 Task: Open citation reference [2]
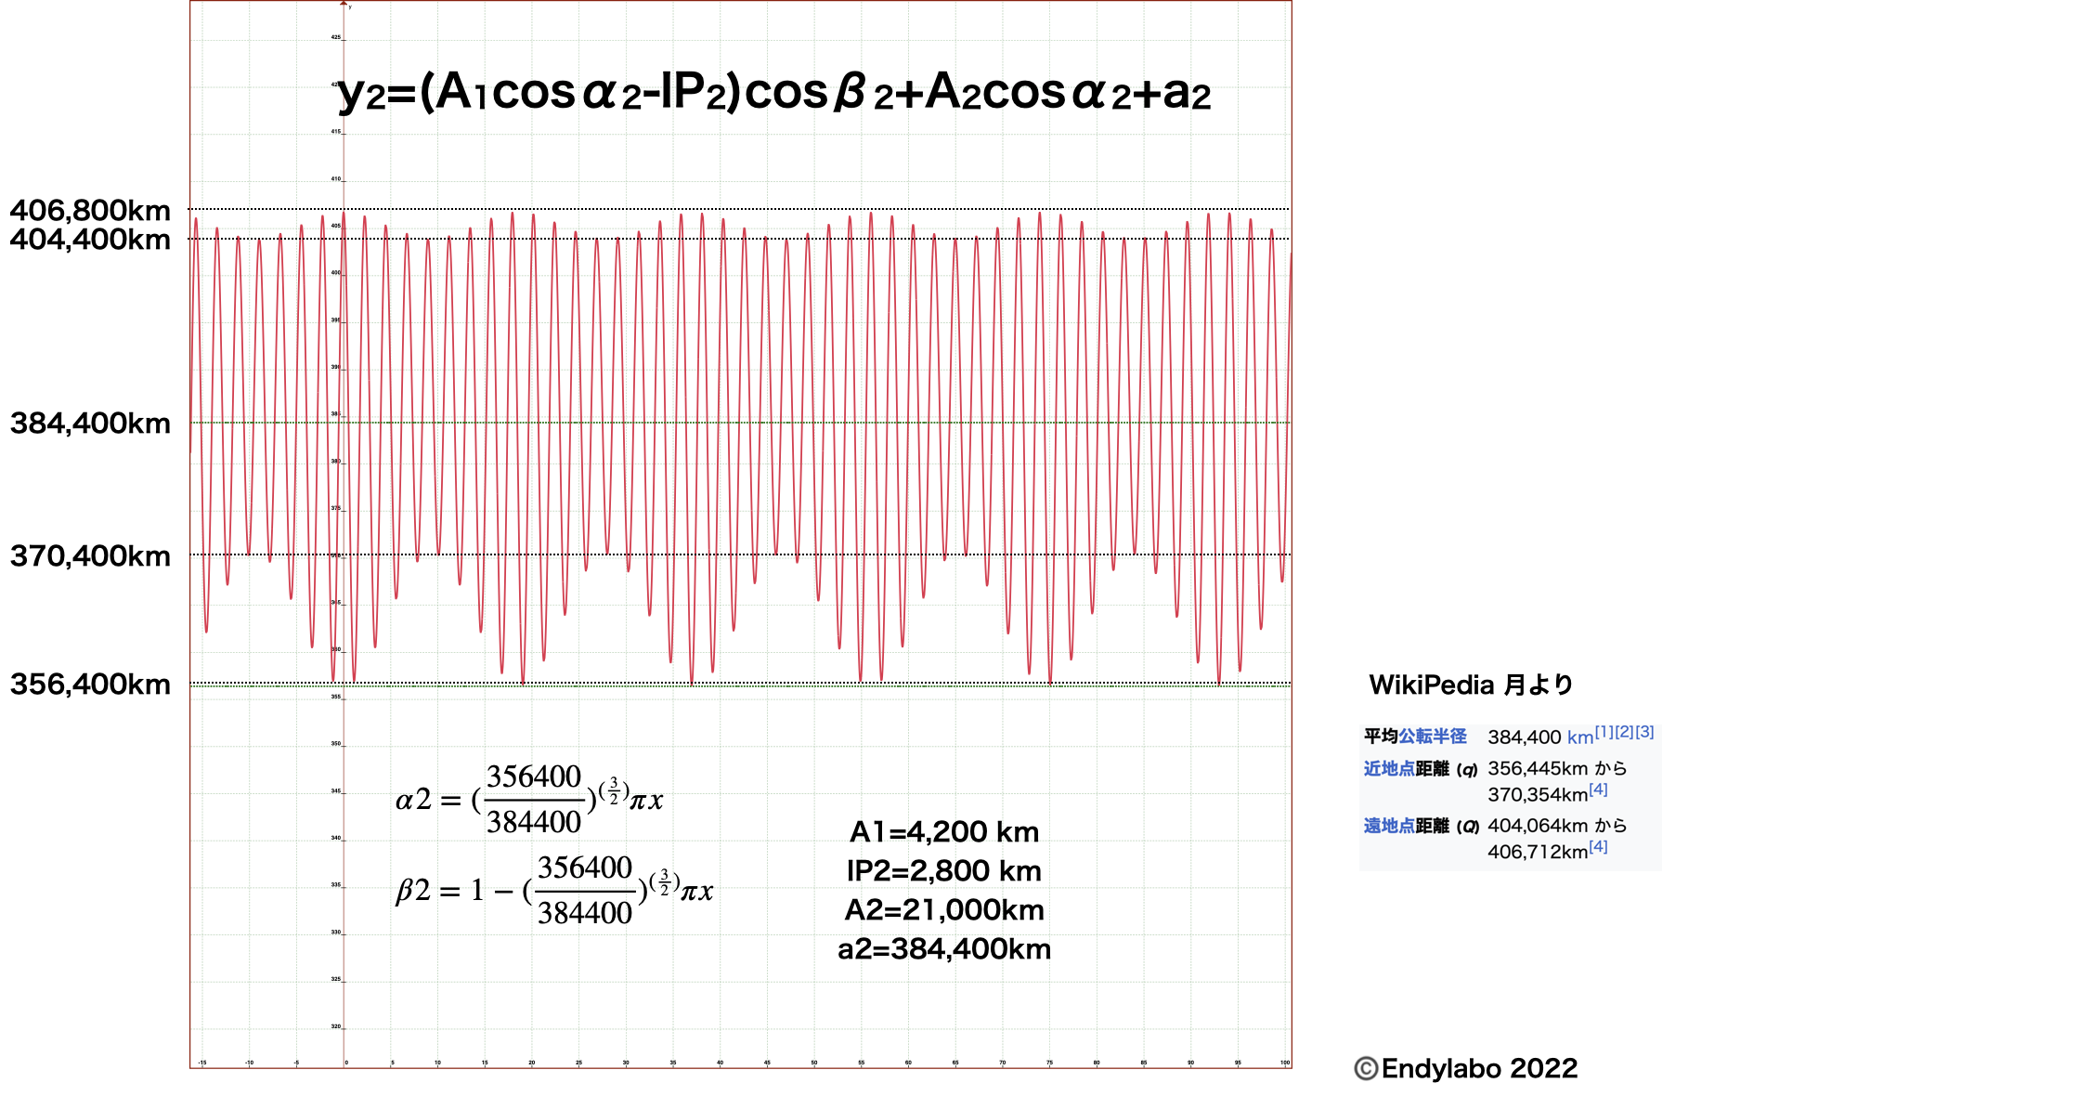pos(1624,732)
